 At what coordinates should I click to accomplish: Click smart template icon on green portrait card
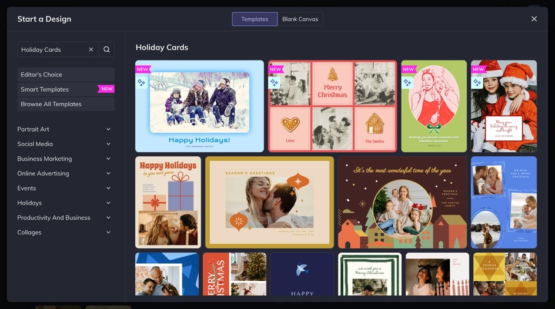coord(407,82)
